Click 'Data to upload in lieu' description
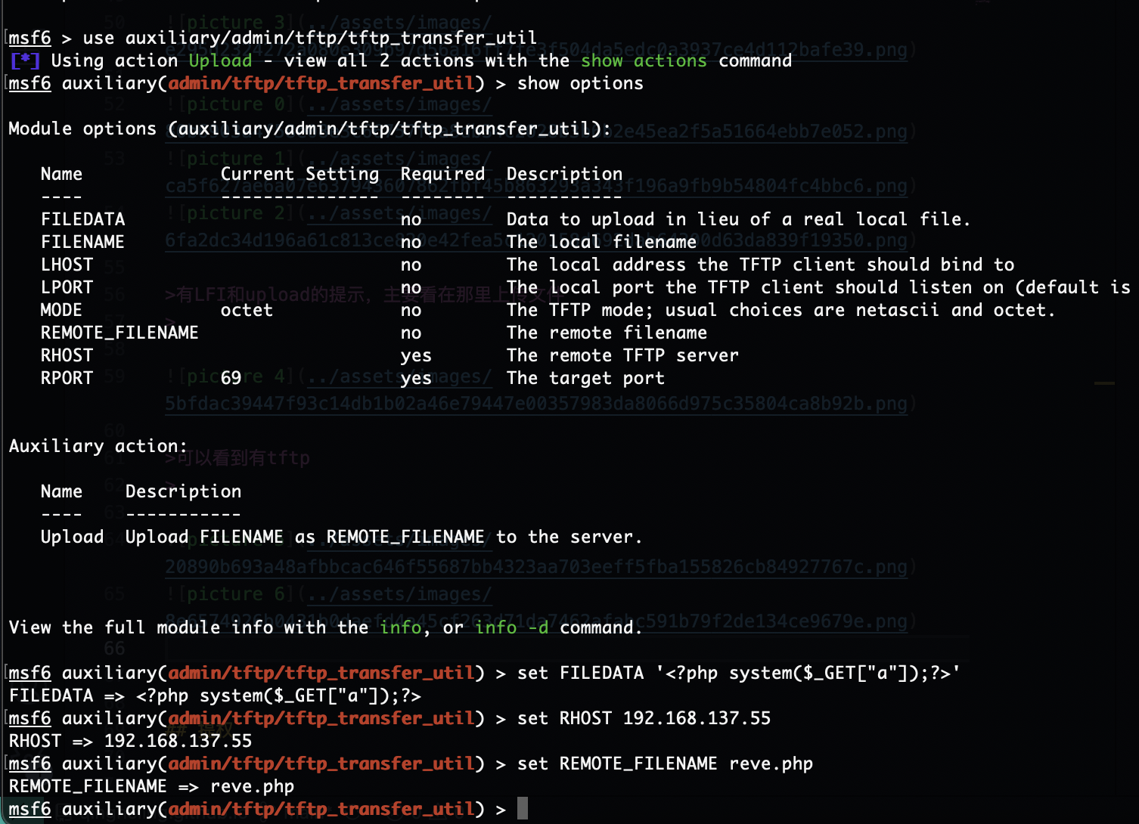The height and width of the screenshot is (824, 1139). coord(738,219)
